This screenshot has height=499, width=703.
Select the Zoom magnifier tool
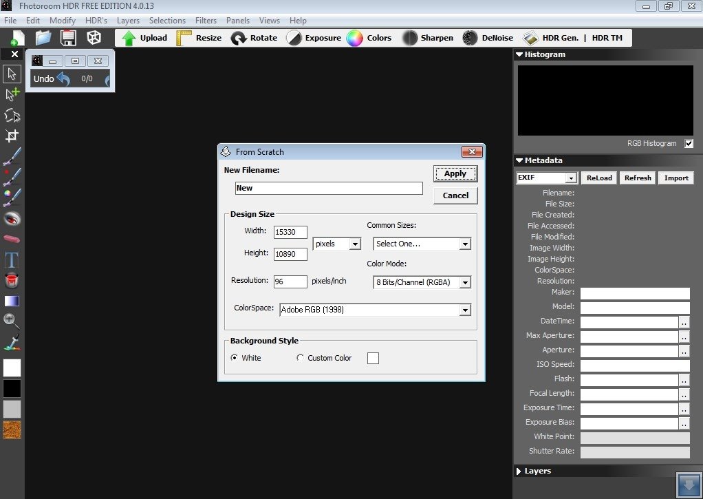(x=12, y=321)
